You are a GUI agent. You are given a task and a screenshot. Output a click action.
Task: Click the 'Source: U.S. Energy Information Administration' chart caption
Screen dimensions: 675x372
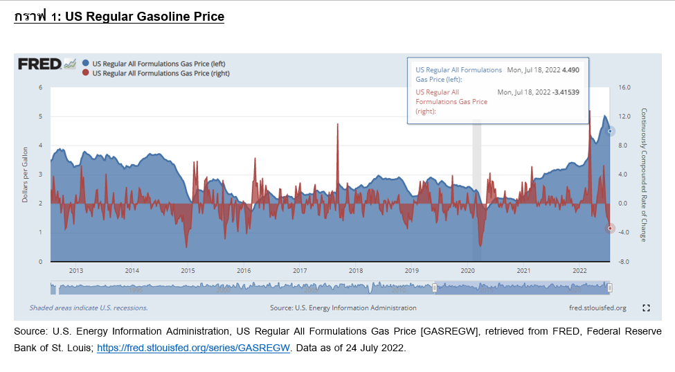(343, 308)
